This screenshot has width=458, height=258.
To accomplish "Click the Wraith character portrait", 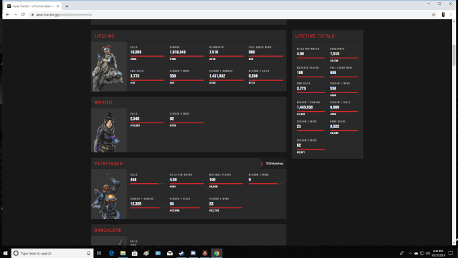I will click(109, 130).
